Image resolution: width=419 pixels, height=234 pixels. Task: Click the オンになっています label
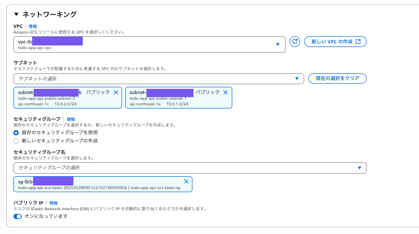46,216
